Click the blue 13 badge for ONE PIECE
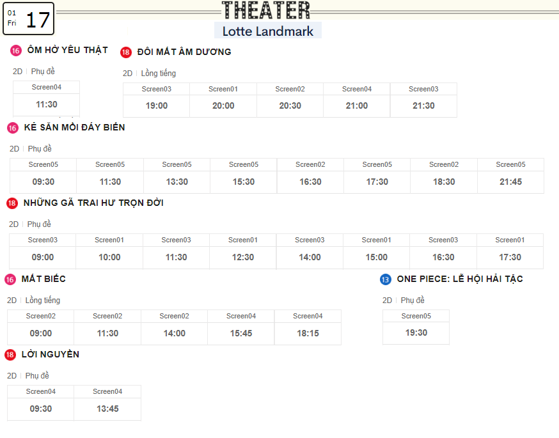Screen dimensions: 559x438 tap(386, 279)
